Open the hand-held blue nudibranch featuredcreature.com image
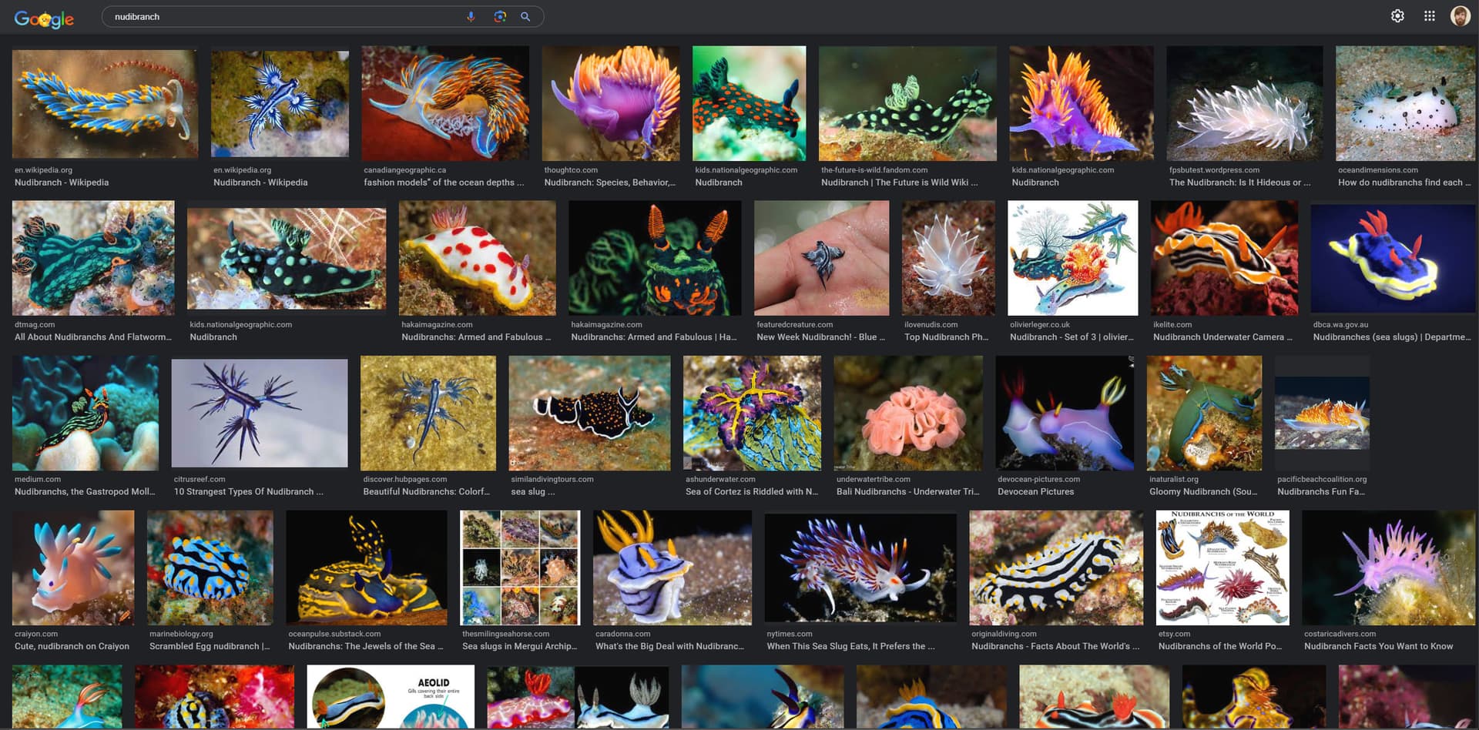The width and height of the screenshot is (1479, 730). [821, 258]
